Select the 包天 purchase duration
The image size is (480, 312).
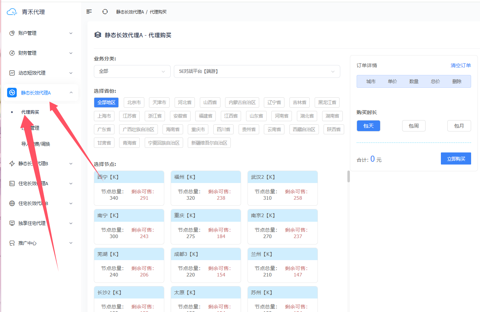click(368, 126)
